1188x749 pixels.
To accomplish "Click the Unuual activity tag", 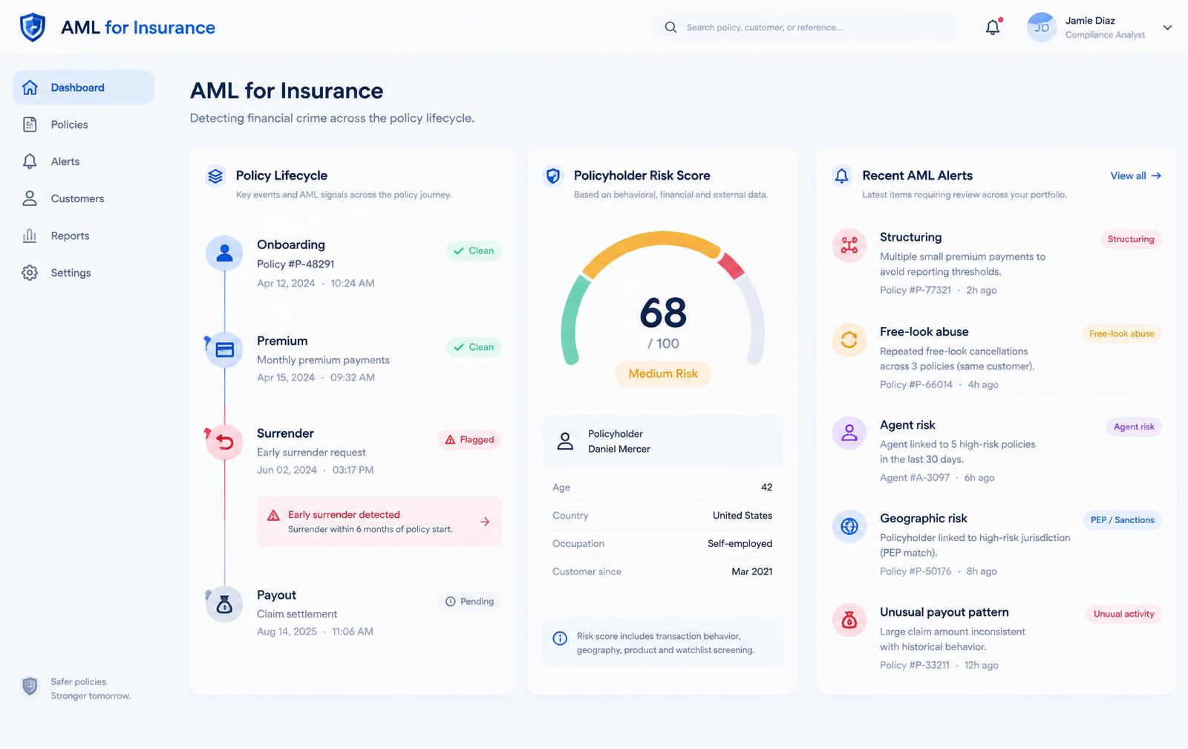I will (1123, 614).
